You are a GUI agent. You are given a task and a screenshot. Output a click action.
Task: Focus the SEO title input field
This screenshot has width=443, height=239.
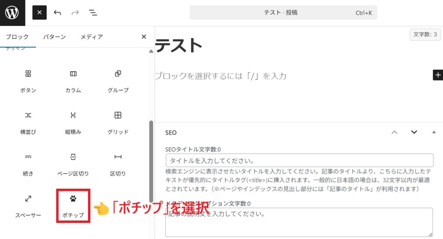click(299, 160)
